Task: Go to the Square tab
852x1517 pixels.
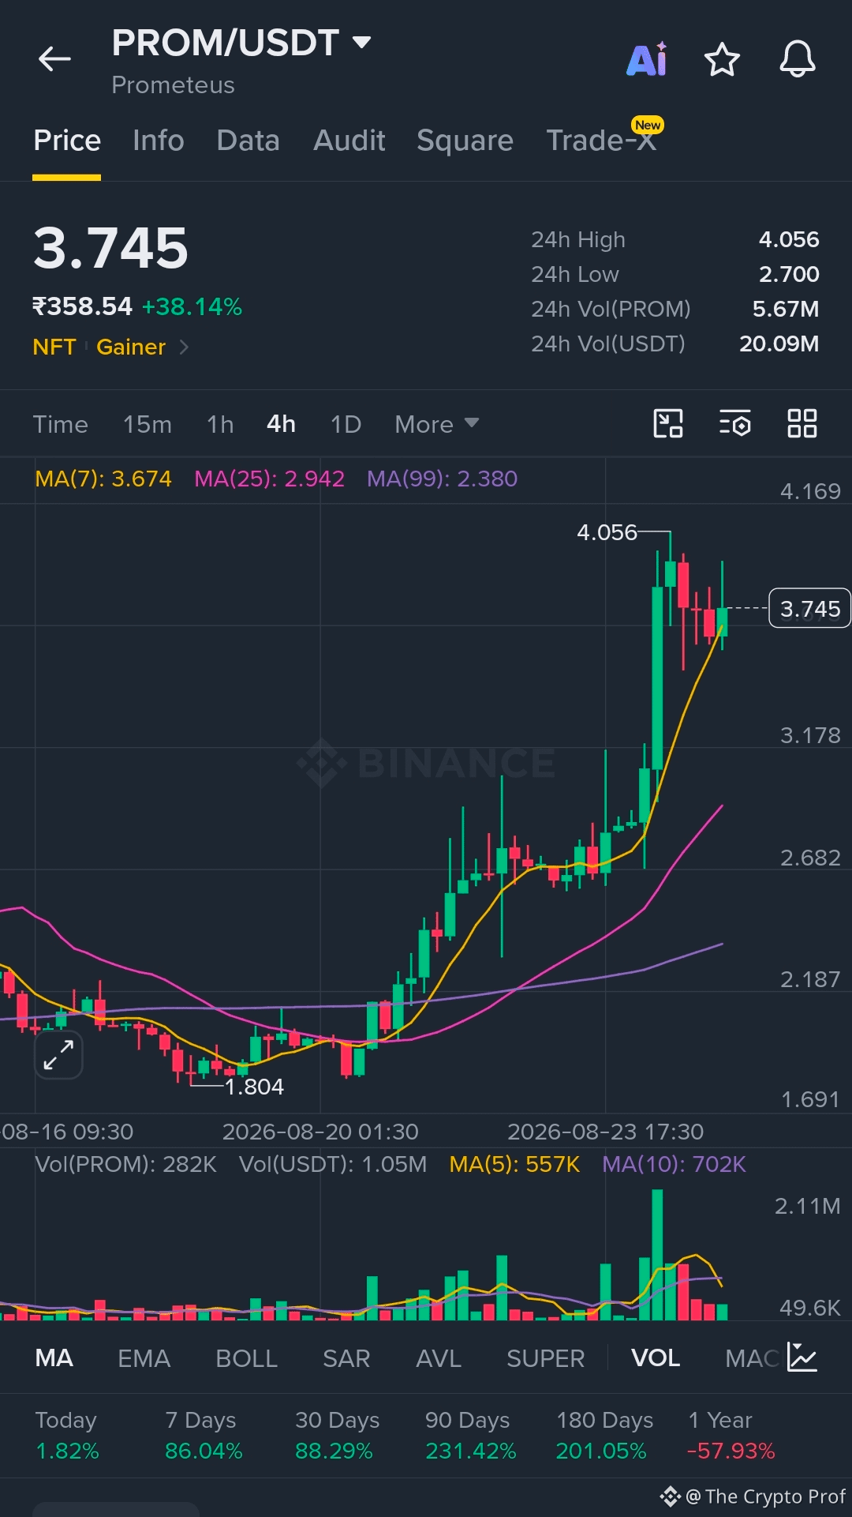Action: click(x=465, y=141)
